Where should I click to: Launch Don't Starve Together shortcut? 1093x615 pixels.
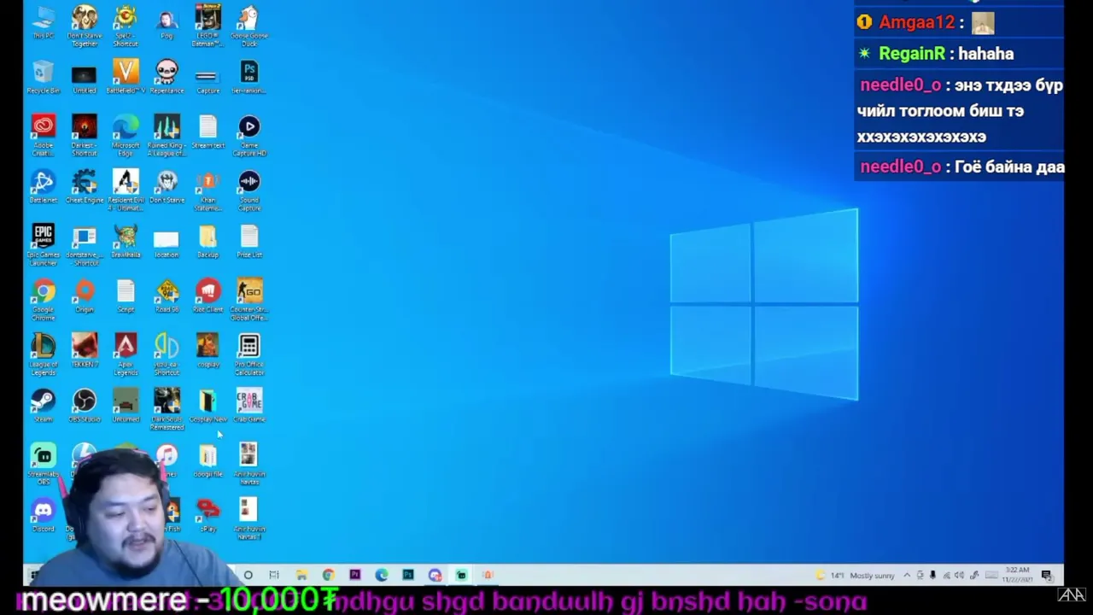85,26
